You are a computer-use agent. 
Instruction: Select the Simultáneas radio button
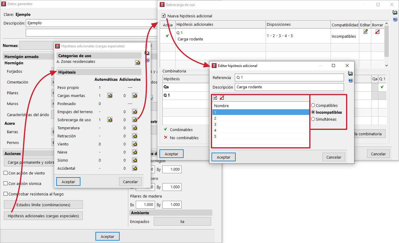coord(313,119)
